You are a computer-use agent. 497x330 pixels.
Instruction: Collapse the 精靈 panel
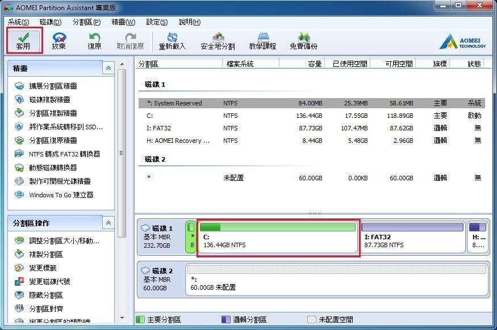point(108,68)
